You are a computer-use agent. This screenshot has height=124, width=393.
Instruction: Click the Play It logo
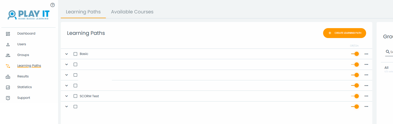(x=28, y=15)
